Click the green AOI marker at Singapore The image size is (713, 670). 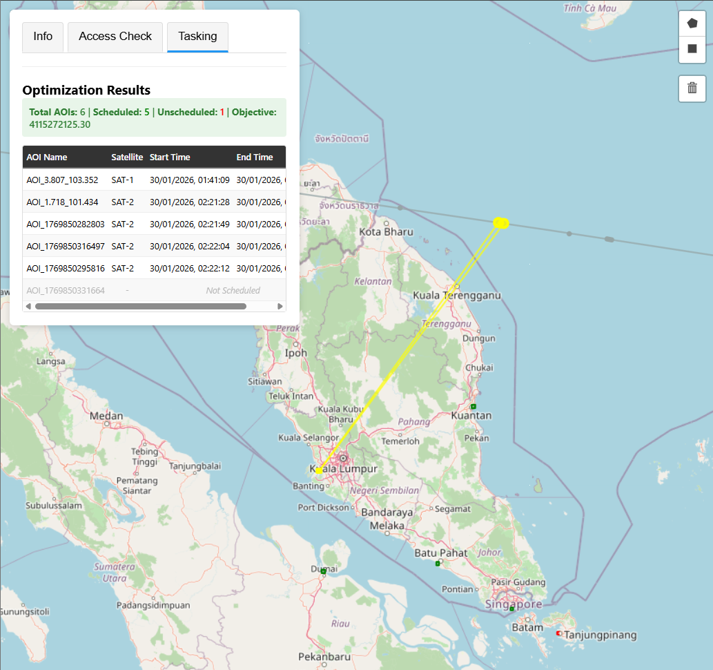(511, 609)
